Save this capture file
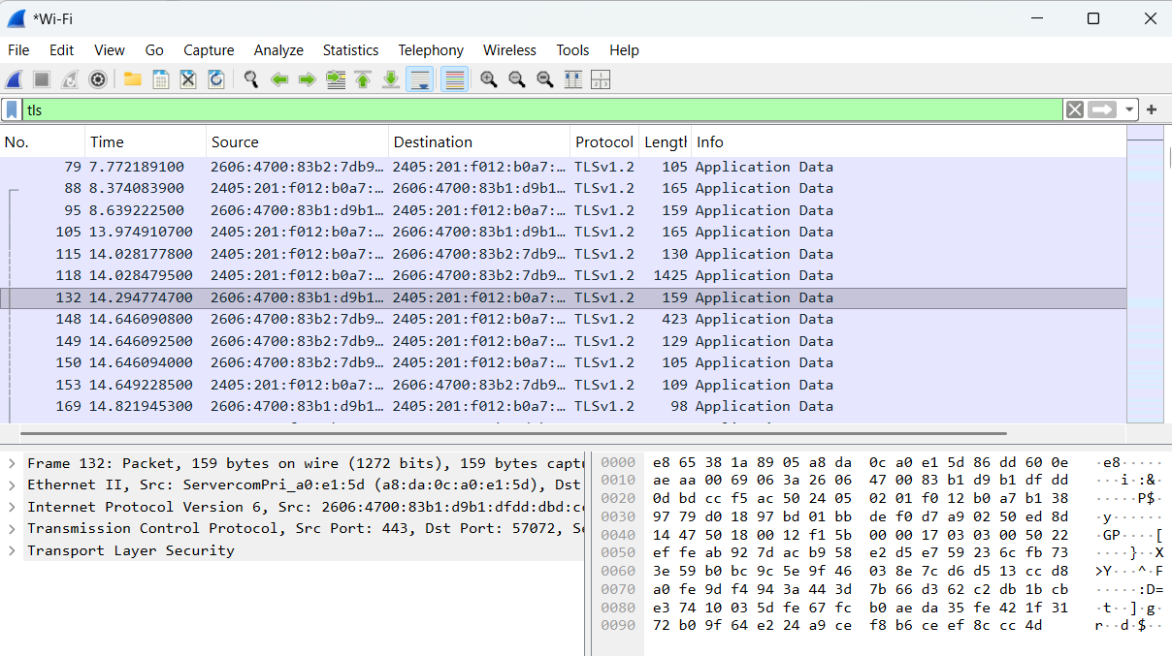The height and width of the screenshot is (656, 1172). [161, 79]
